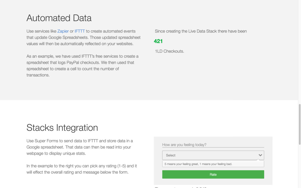Click 'that update Google Spreadsheets' text line
301x188 pixels.
(x=84, y=37)
